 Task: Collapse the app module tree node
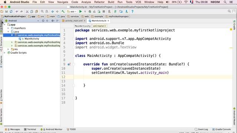[x=5, y=25]
